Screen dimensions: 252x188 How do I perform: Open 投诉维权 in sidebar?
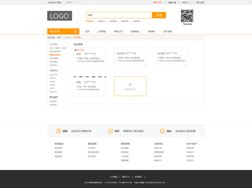(53, 102)
